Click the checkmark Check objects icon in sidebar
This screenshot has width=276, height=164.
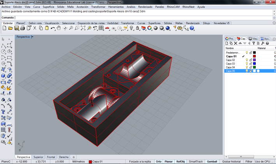[x=9, y=136]
